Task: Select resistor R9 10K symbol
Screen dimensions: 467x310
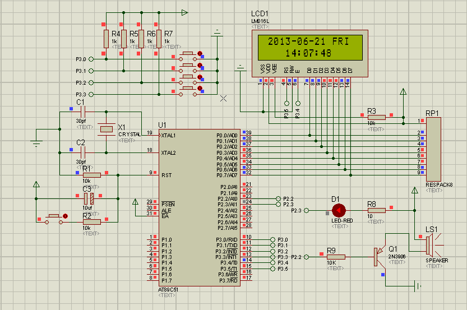Action: 336,257
